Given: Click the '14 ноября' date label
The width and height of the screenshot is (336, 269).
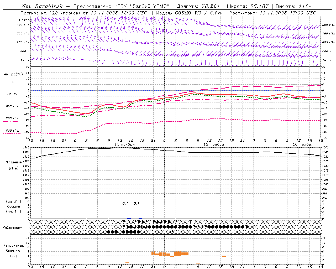Looking at the screenshot, I should (124, 144).
